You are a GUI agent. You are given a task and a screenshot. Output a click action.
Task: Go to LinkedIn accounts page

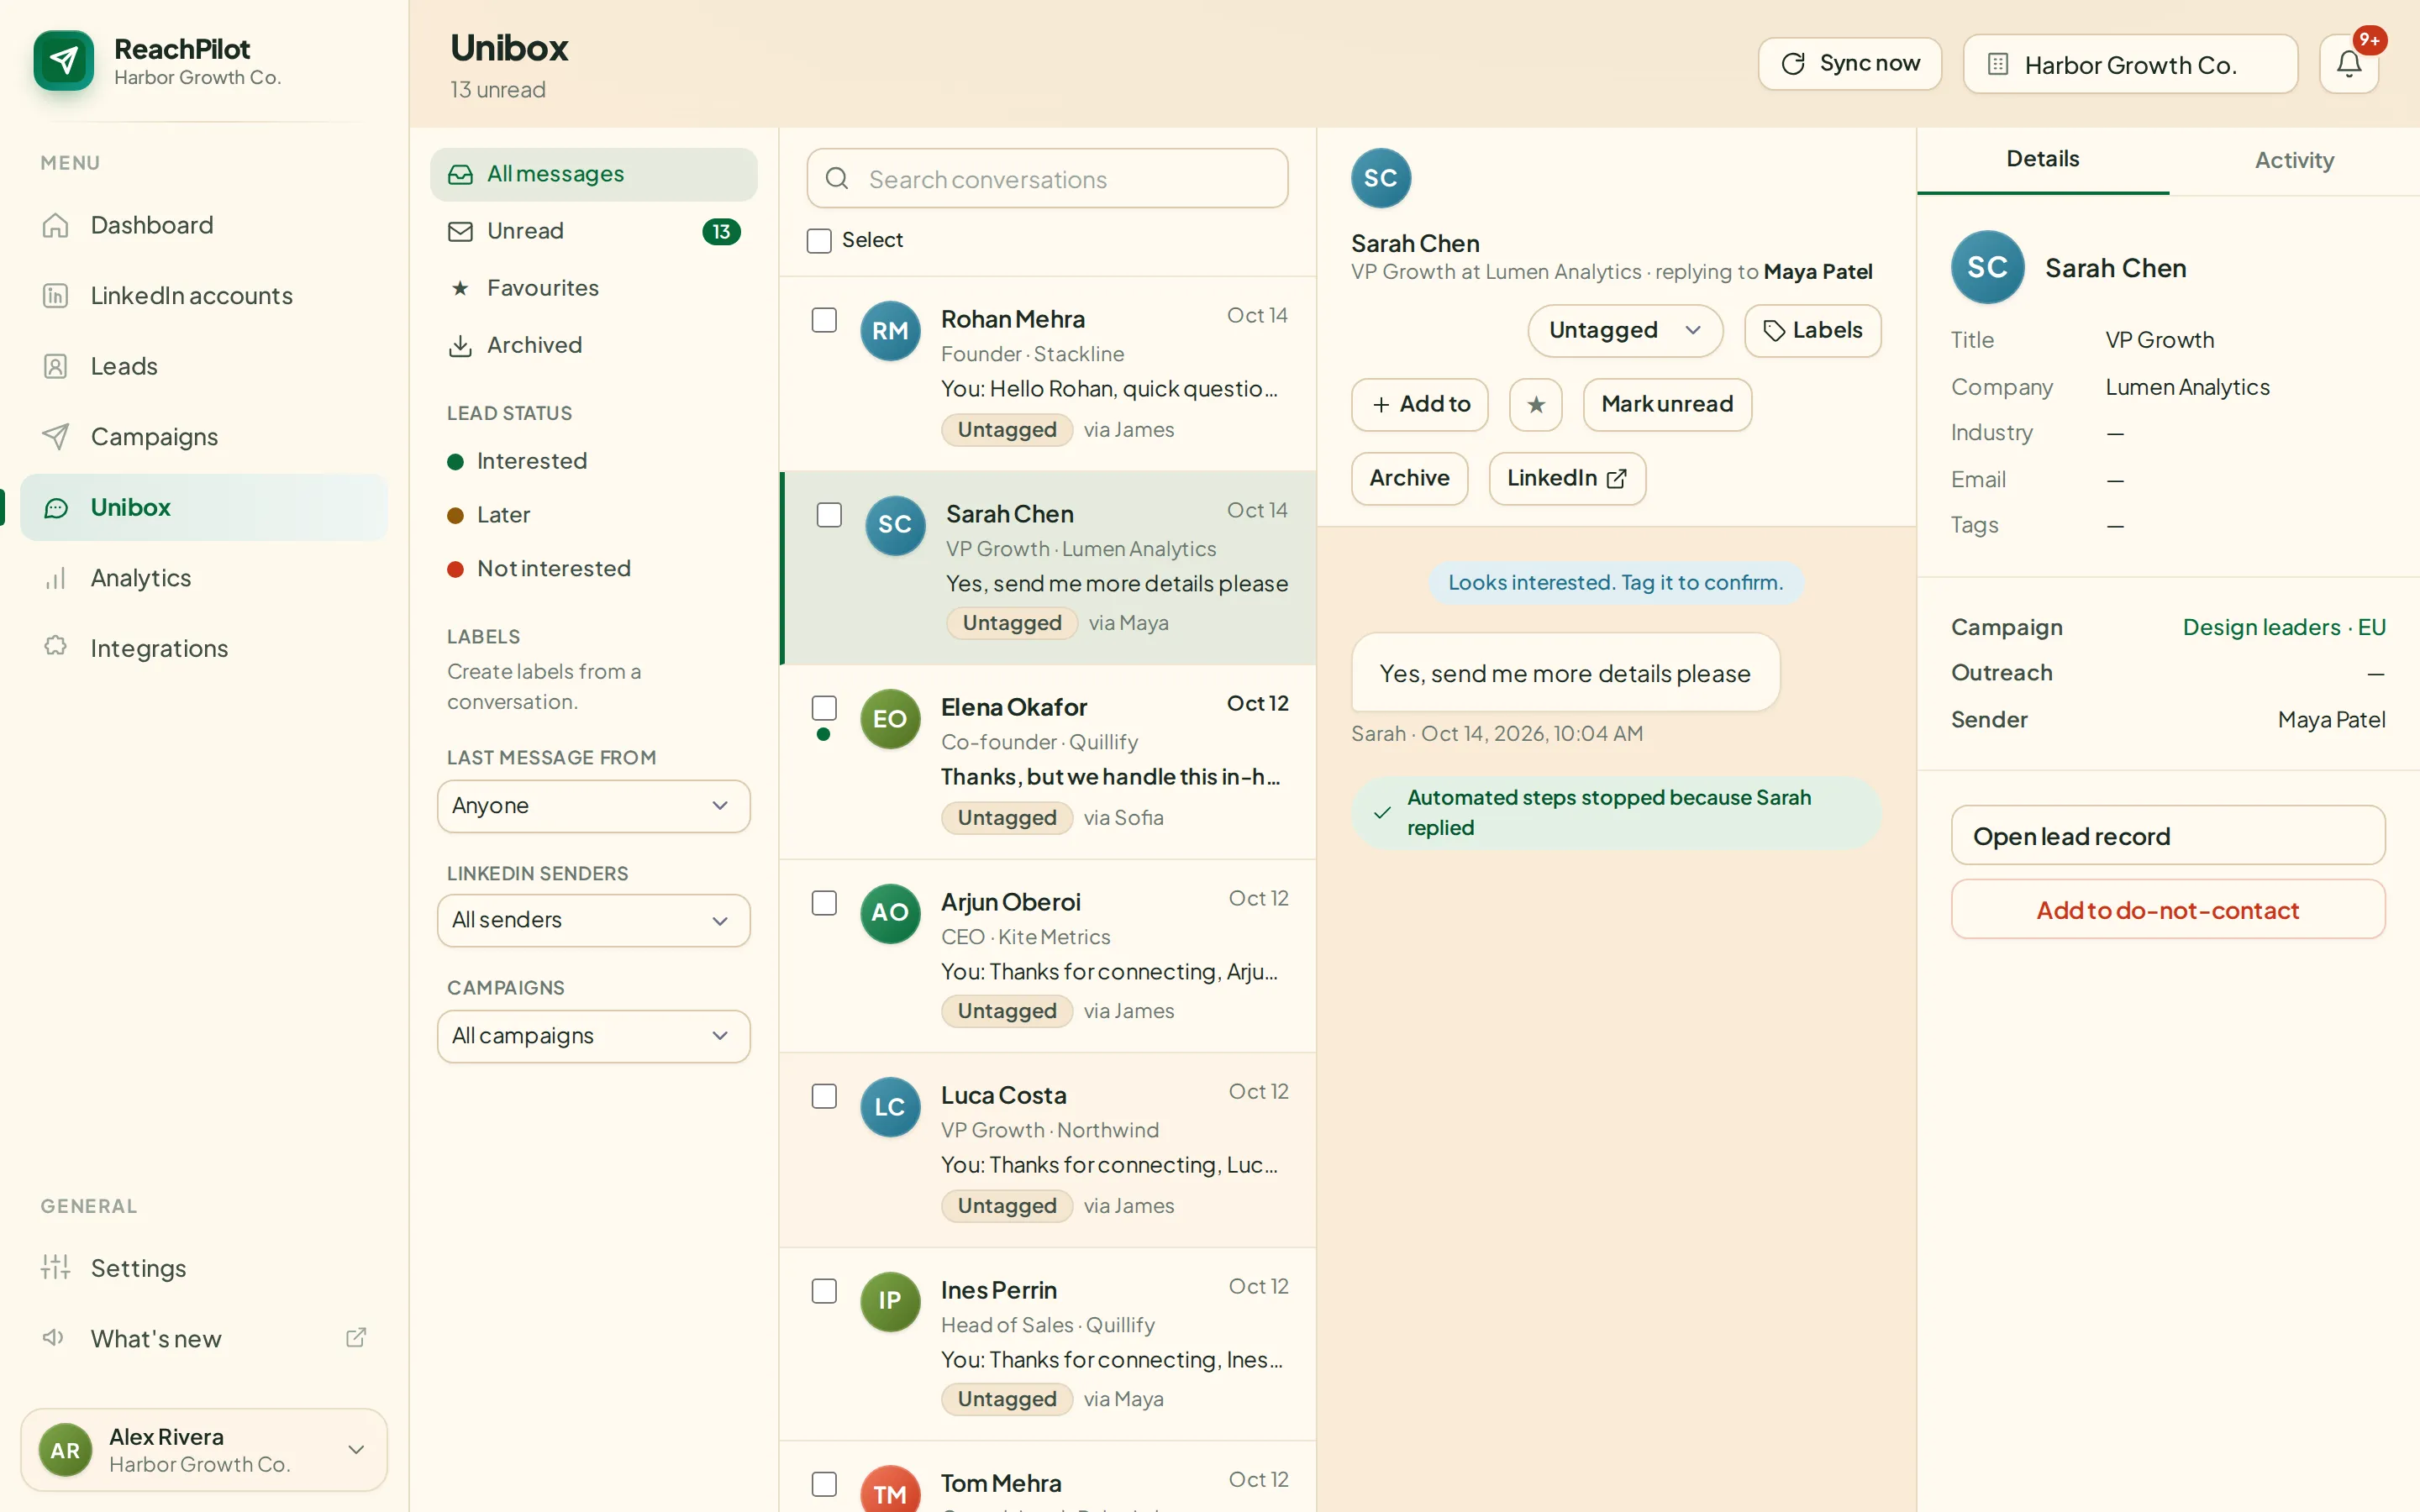[x=204, y=296]
